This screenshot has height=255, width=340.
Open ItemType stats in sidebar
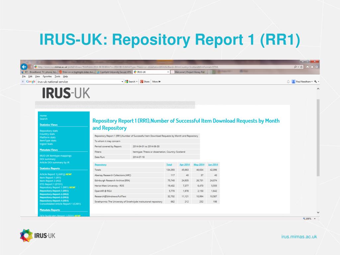click(48, 140)
